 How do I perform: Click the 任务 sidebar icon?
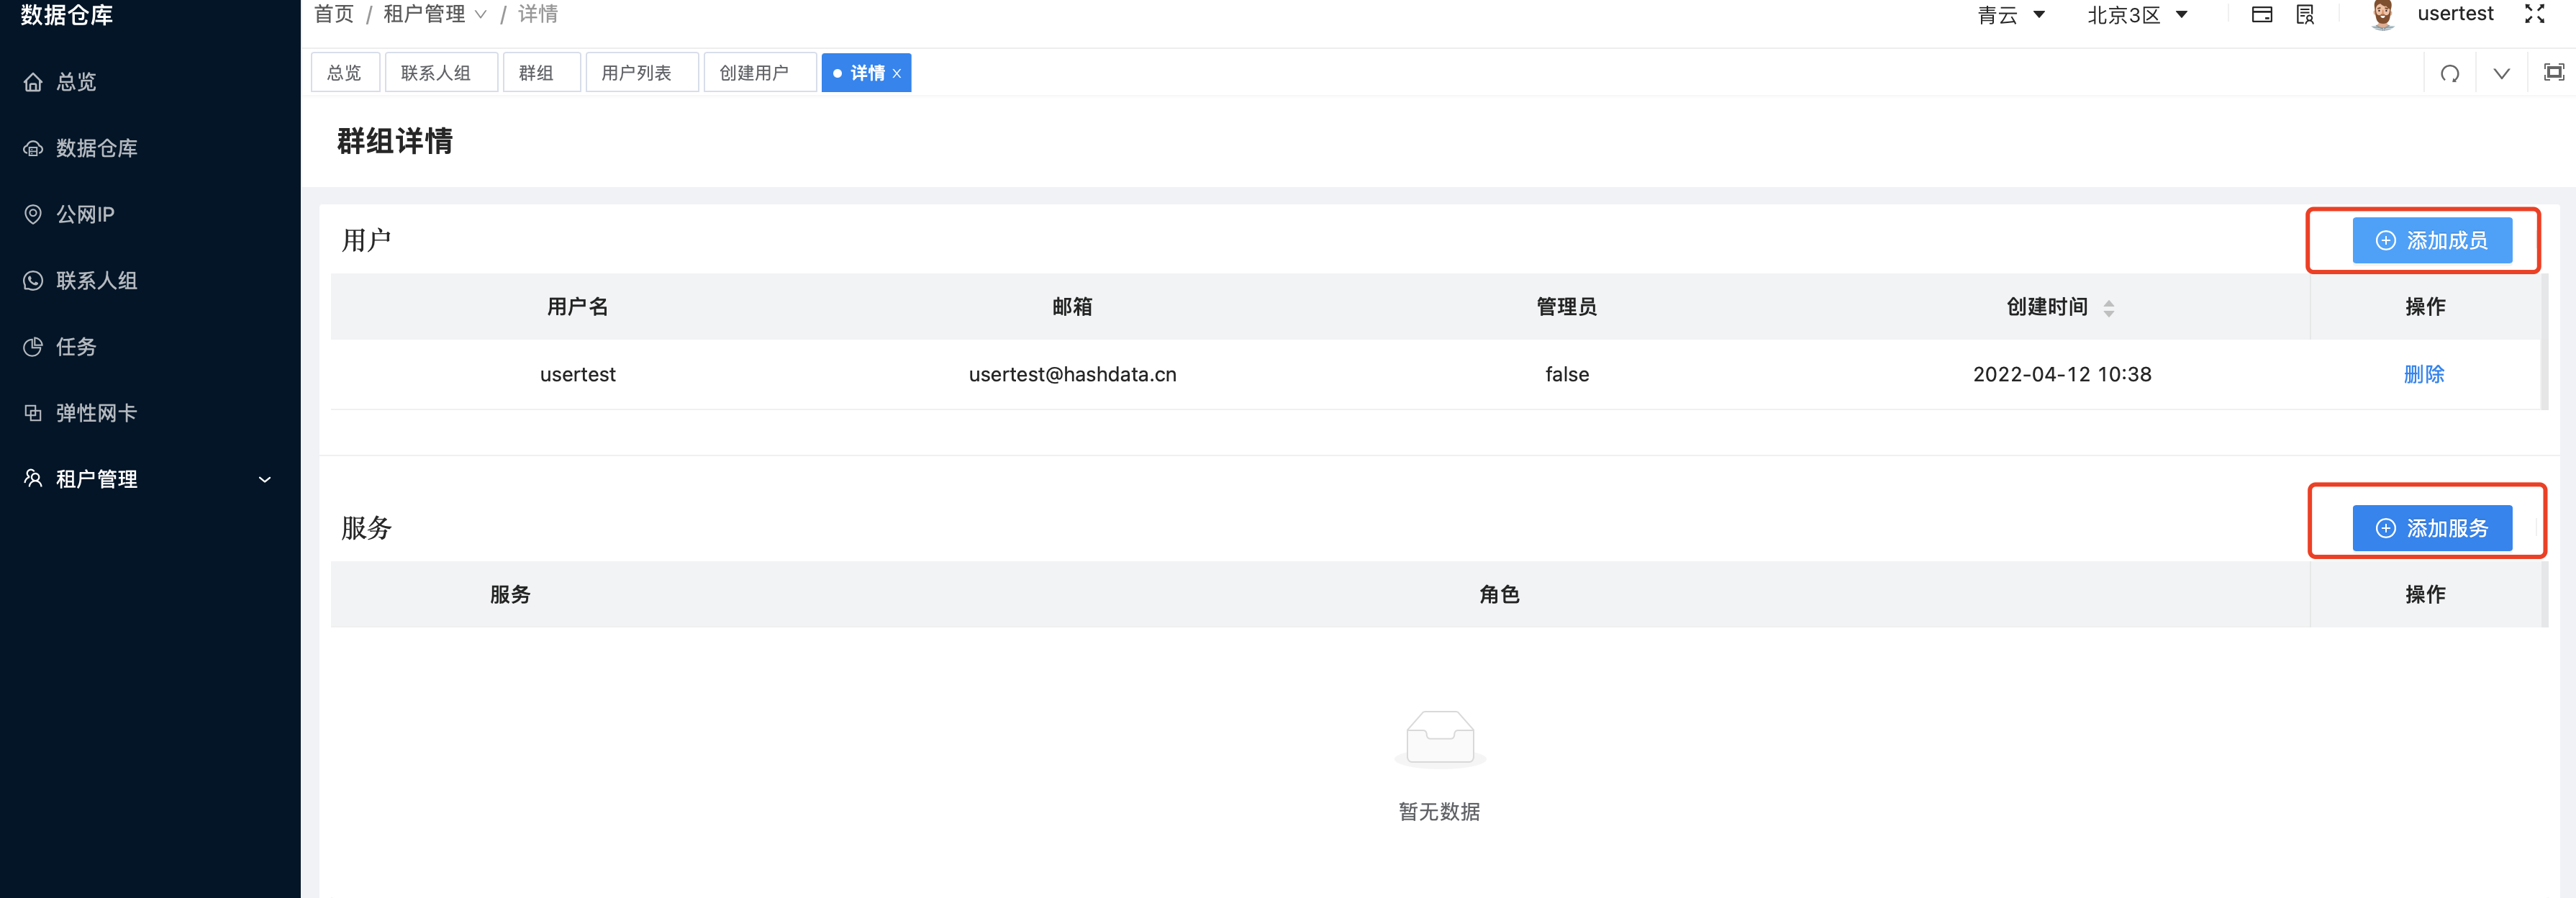33,347
